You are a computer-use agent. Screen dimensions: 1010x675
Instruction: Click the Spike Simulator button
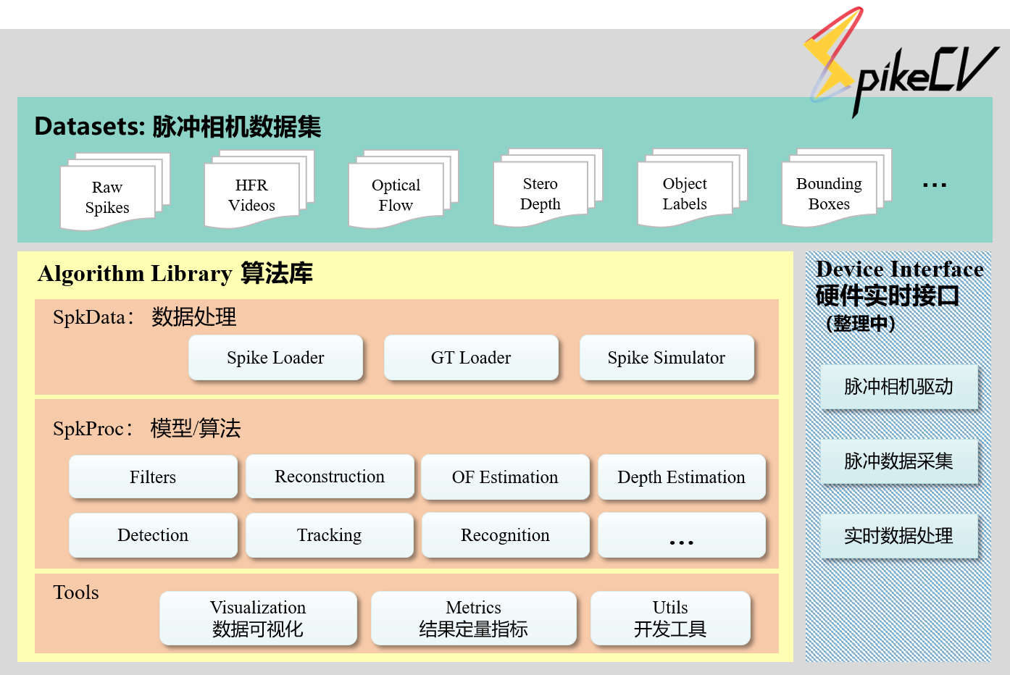[x=667, y=358]
